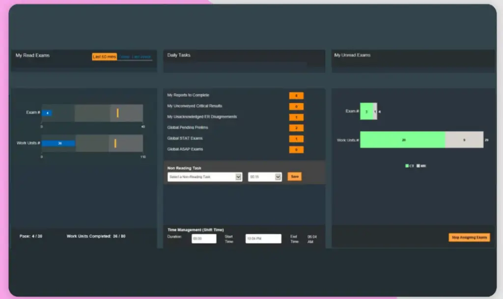
Task: Click the pace marker on the Work Units bar
Action: pos(116,143)
